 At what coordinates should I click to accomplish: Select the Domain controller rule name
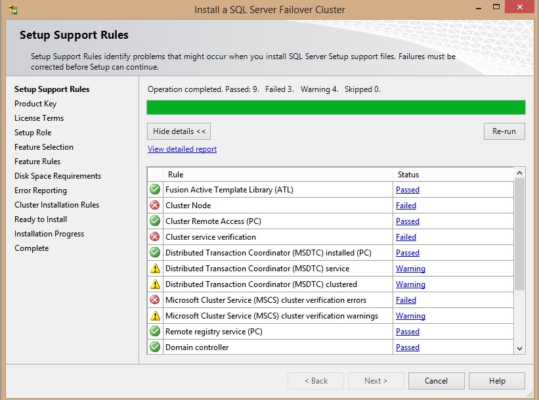coord(197,347)
